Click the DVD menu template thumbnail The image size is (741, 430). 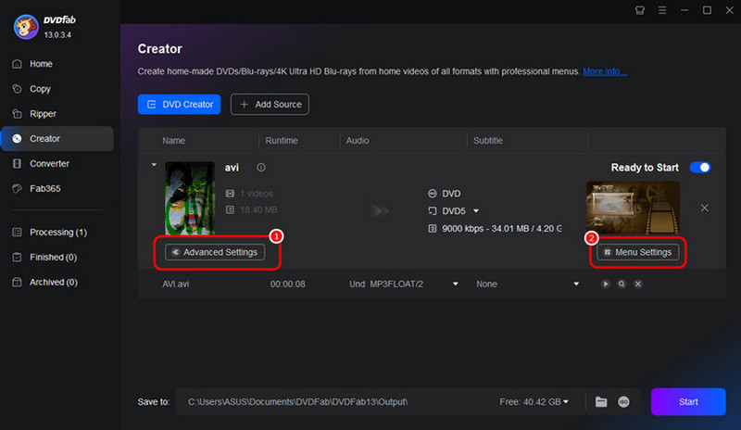(x=633, y=208)
